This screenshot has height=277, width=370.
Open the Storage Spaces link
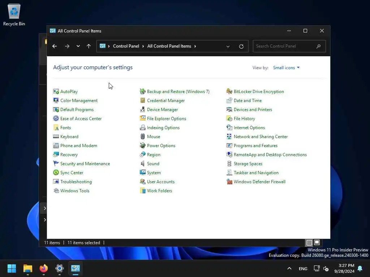point(248,163)
